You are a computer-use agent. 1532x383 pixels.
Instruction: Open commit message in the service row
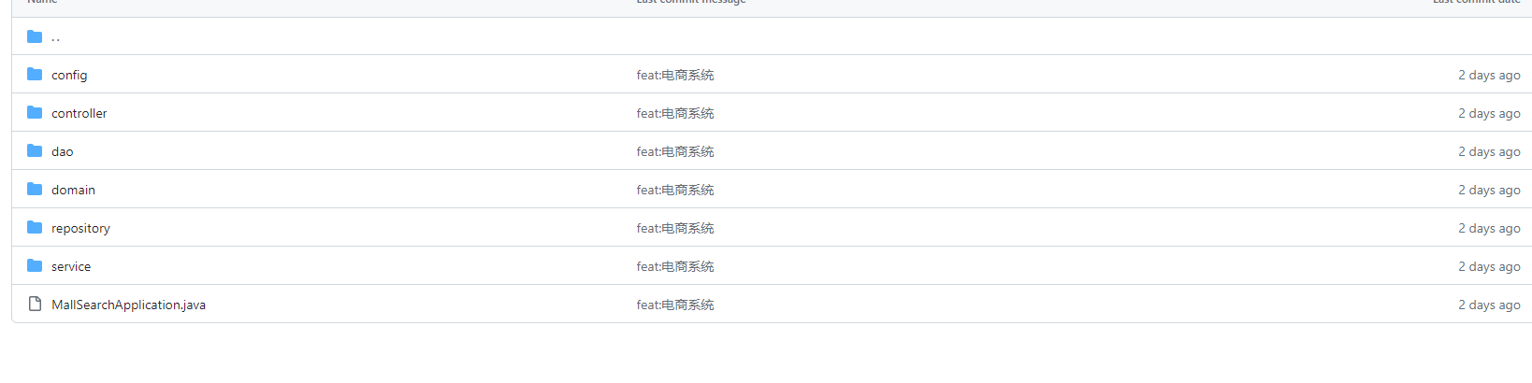tap(674, 266)
